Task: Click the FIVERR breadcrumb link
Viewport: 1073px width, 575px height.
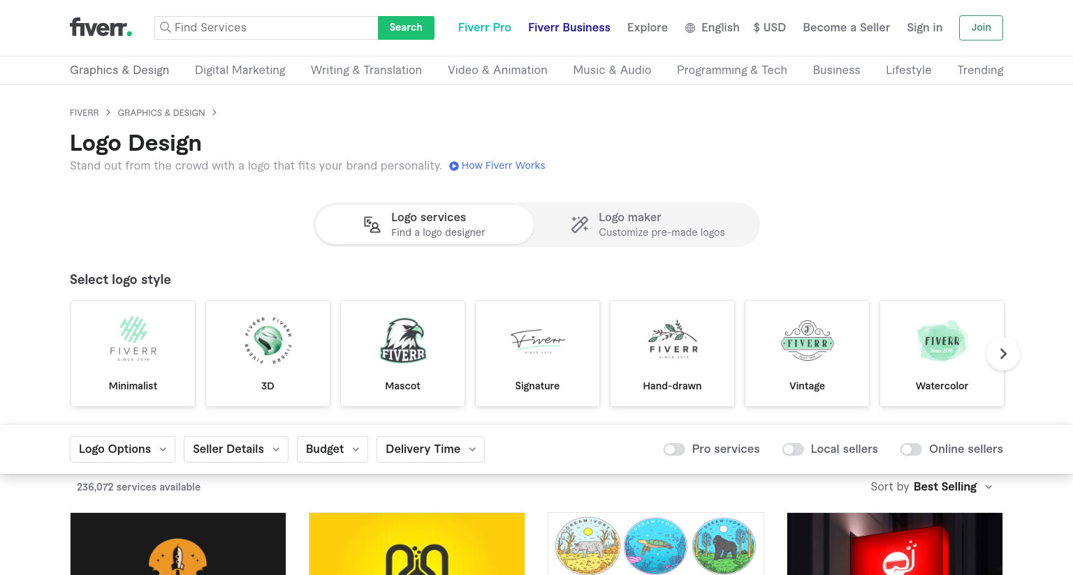Action: [x=85, y=113]
